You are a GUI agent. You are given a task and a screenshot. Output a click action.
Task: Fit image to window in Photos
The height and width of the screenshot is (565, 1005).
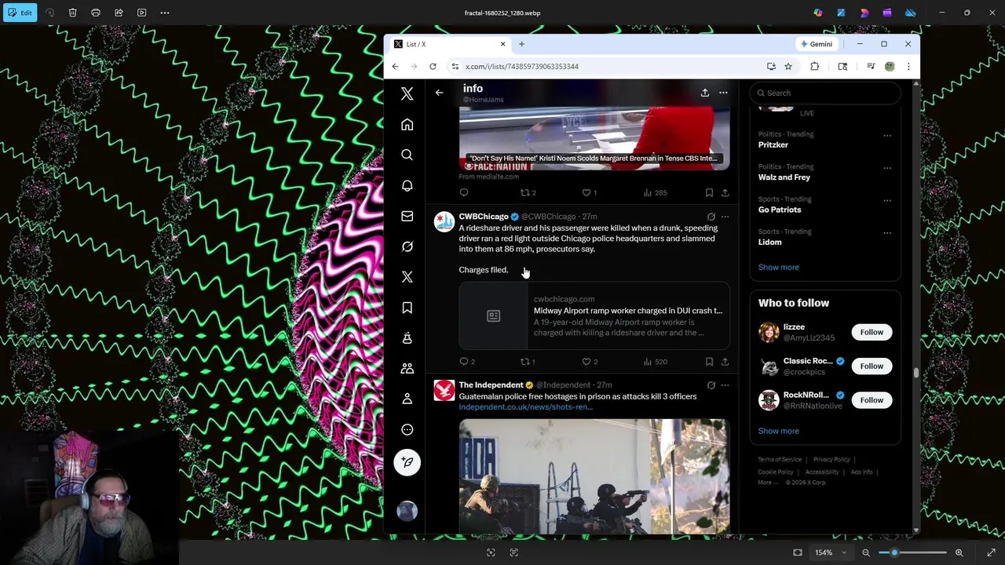click(798, 552)
